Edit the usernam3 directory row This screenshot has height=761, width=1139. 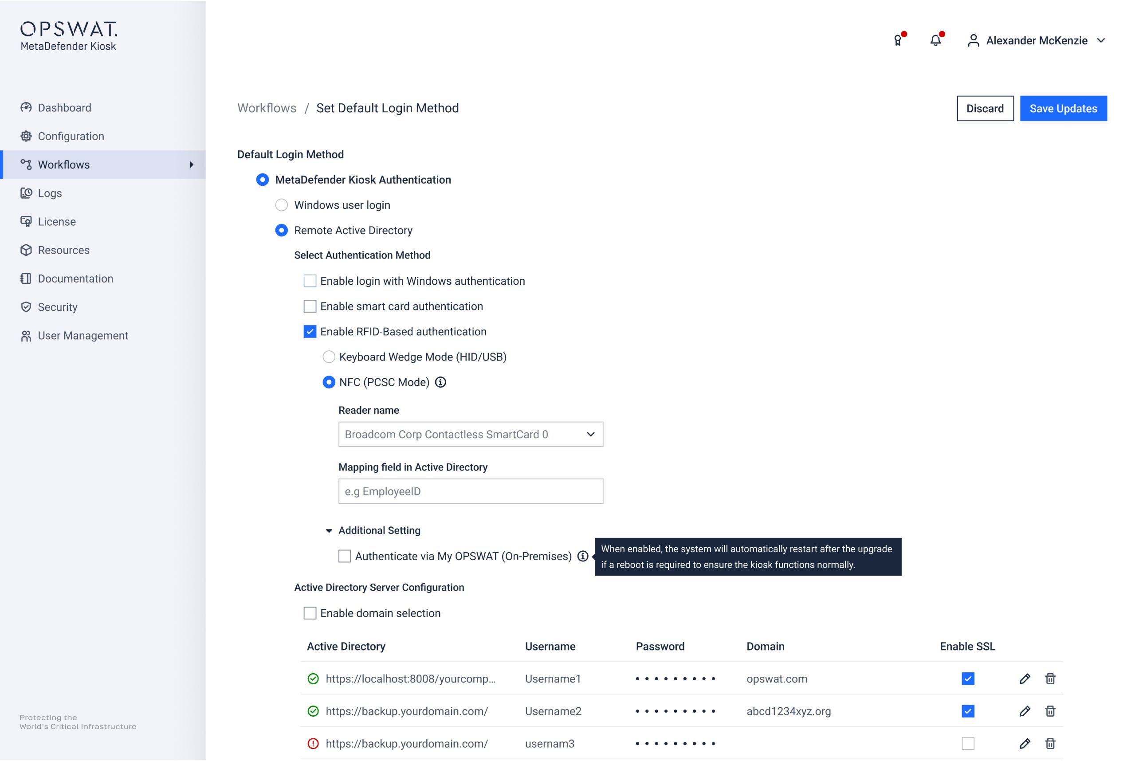pyautogui.click(x=1025, y=744)
